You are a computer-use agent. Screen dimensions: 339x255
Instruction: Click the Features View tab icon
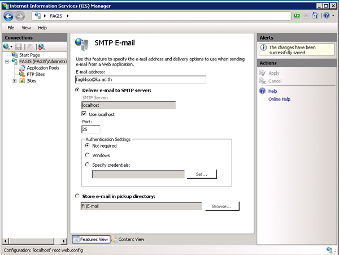pos(76,239)
